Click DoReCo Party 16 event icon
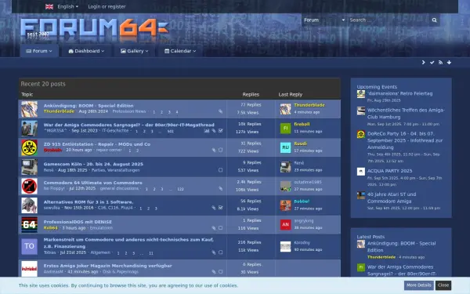 click(361, 134)
